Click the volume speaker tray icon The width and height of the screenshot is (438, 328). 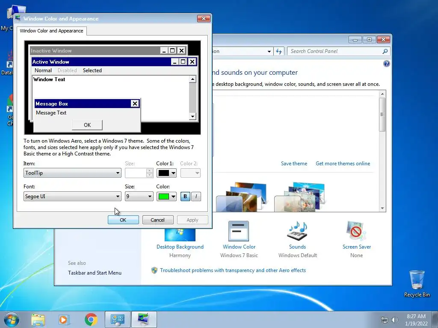[x=394, y=320]
